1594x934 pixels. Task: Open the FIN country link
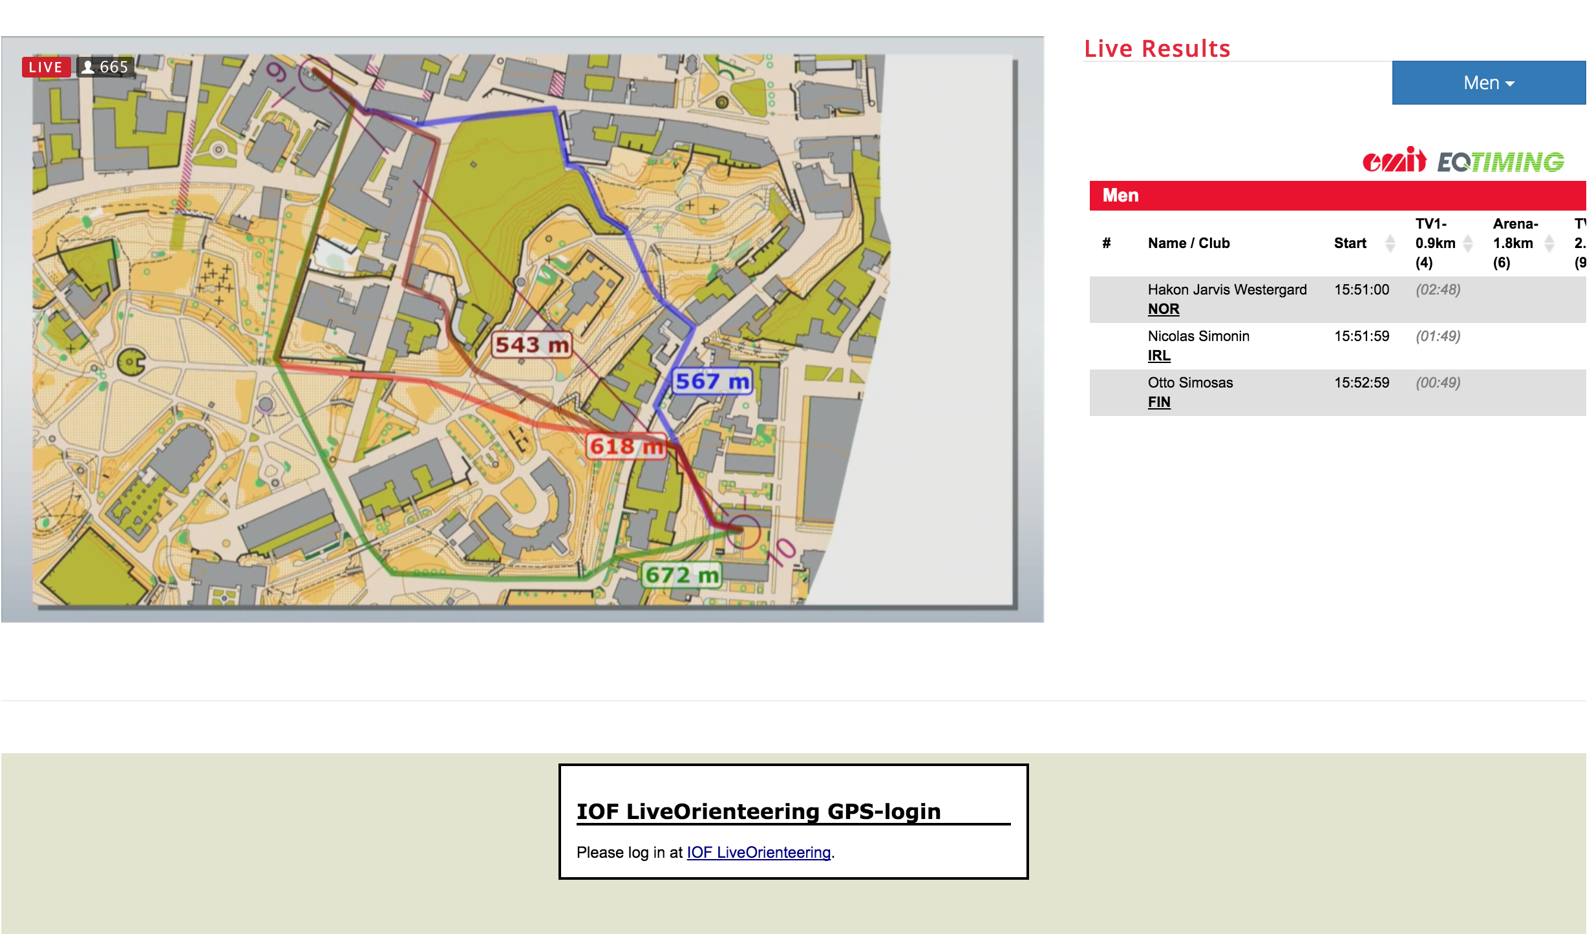pyautogui.click(x=1158, y=402)
